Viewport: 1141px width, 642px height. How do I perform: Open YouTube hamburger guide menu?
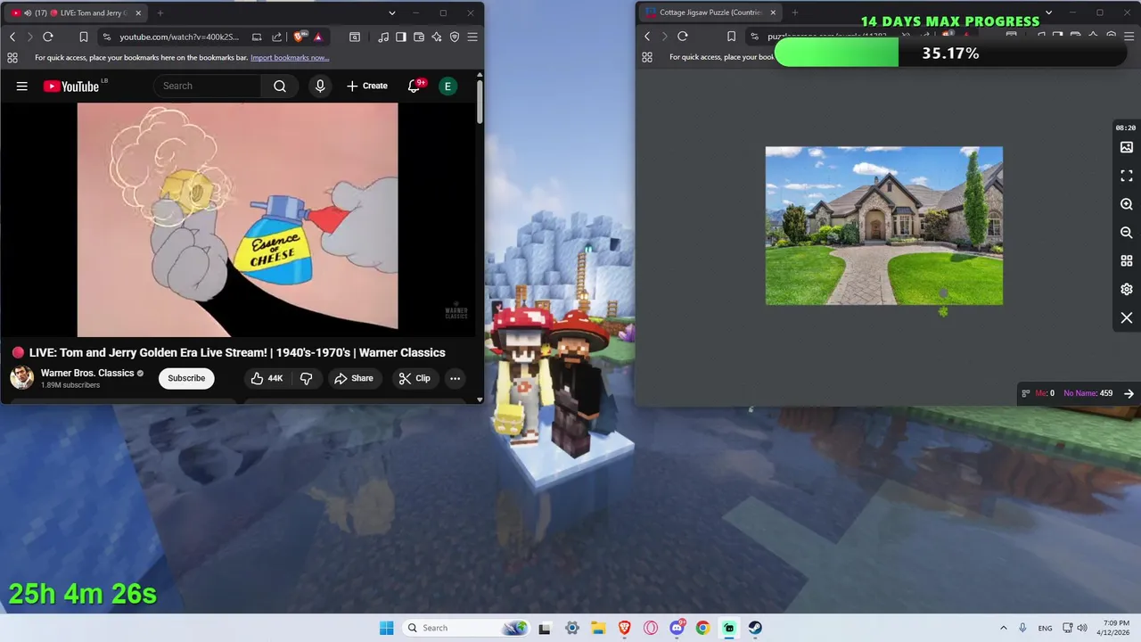click(x=22, y=86)
